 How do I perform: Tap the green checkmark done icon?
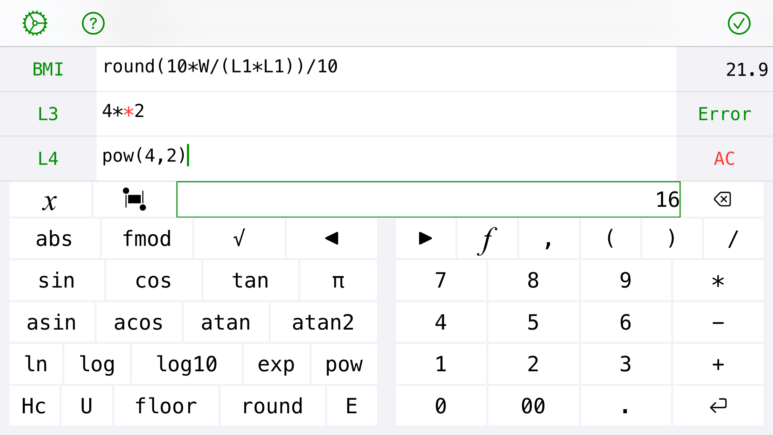(x=739, y=23)
